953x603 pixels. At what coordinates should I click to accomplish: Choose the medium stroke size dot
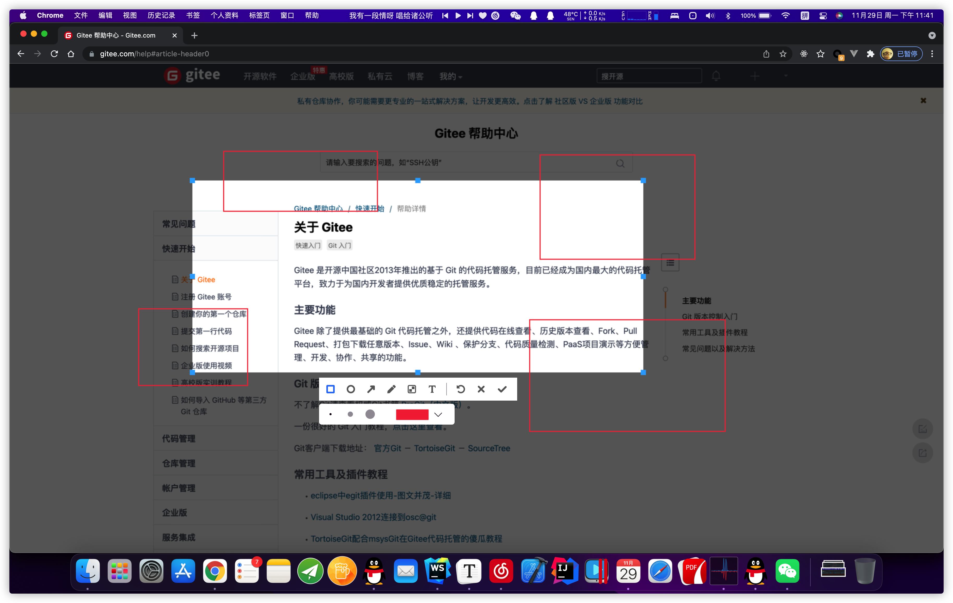(350, 414)
